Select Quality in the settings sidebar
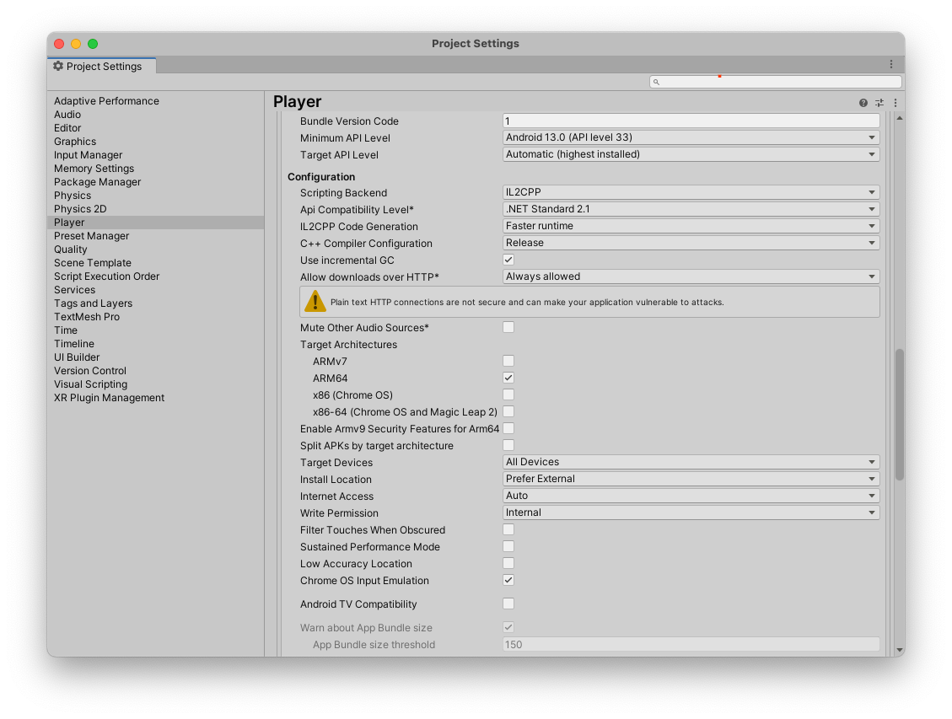The width and height of the screenshot is (952, 719). (x=73, y=249)
